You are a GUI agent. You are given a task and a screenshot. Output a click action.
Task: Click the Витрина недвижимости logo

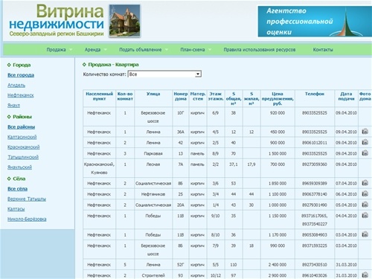57,20
